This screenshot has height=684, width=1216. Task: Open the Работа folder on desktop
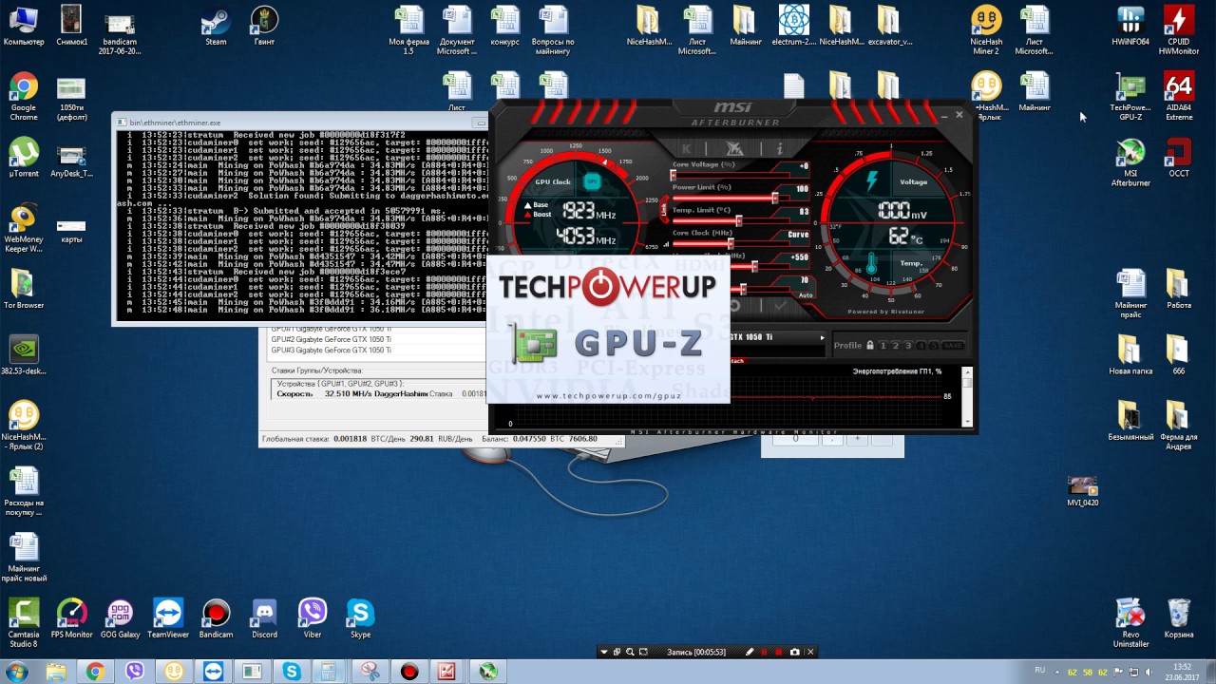[1179, 289]
